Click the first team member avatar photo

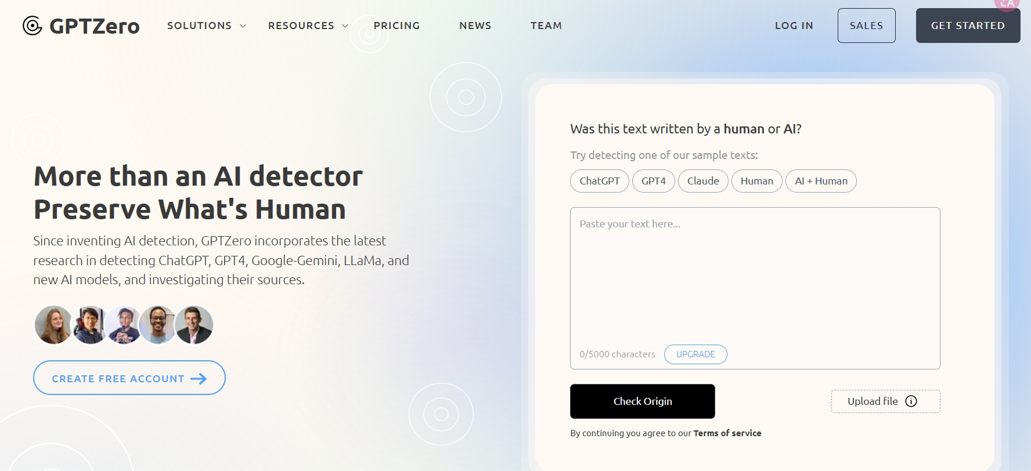tap(53, 325)
